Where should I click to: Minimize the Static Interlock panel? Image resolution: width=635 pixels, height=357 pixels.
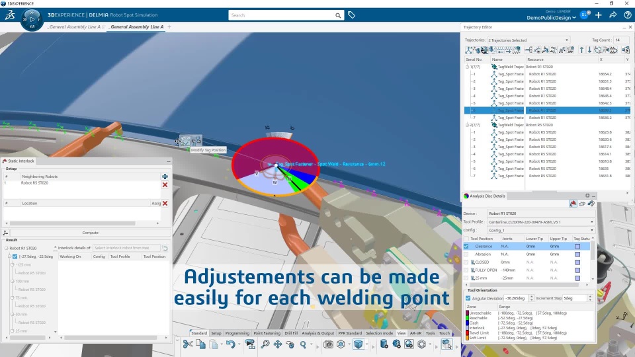click(169, 161)
